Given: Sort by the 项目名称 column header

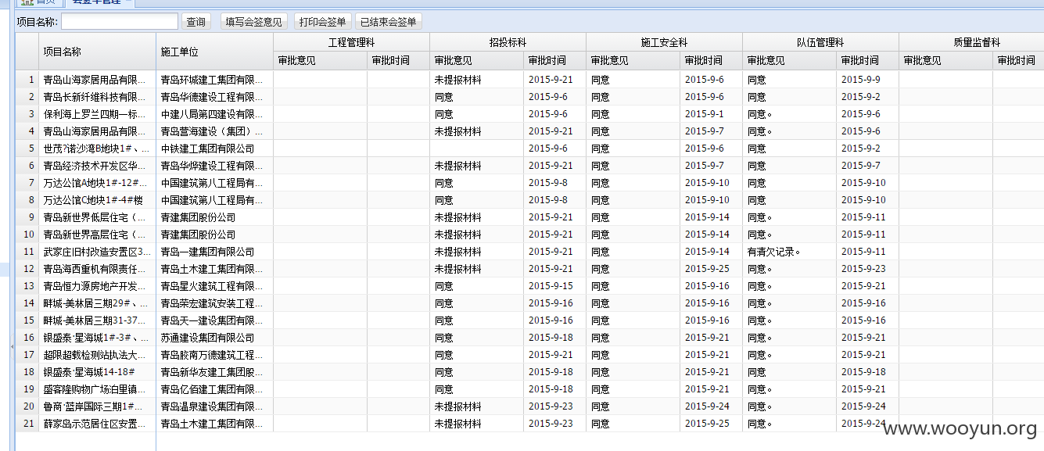Looking at the screenshot, I should 97,52.
